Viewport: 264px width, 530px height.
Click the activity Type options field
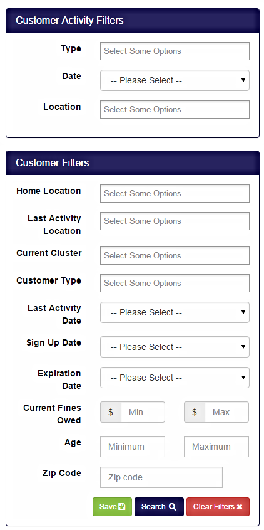click(x=175, y=51)
